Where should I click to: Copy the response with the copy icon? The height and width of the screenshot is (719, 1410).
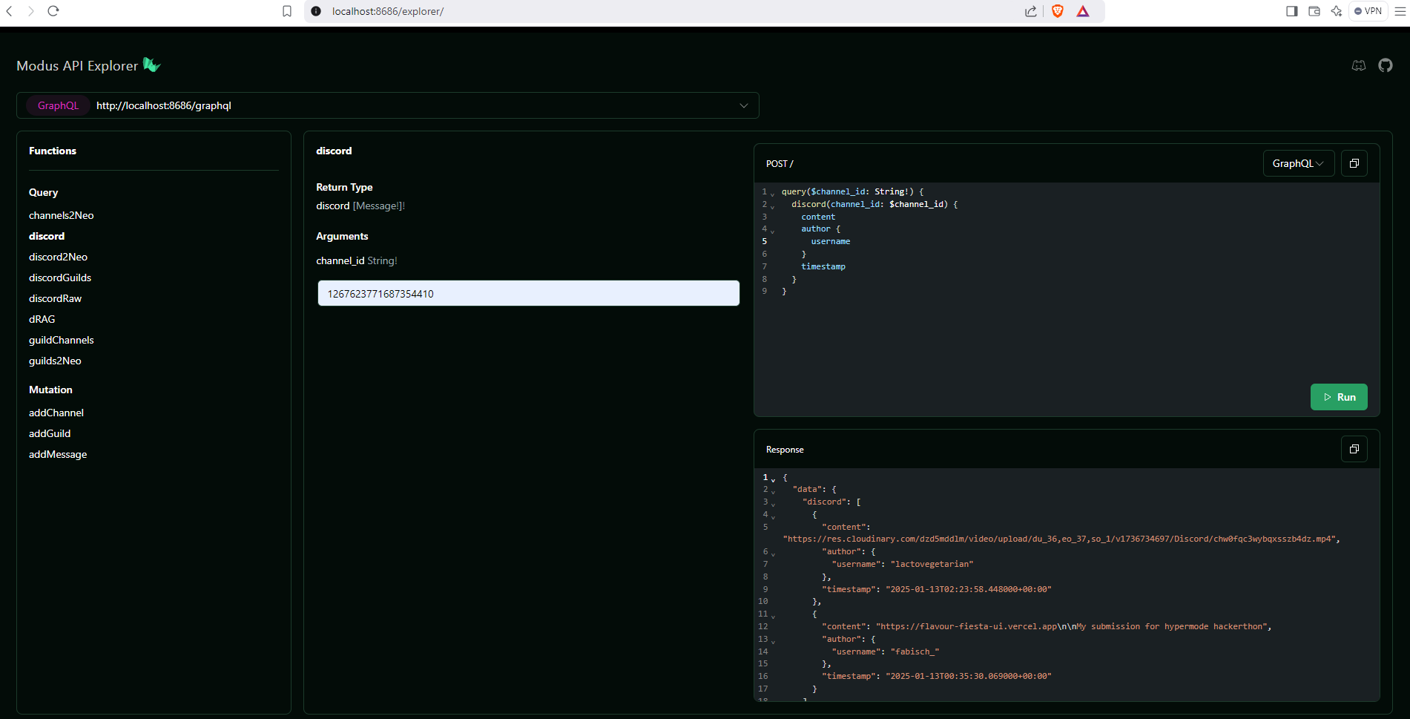click(1354, 449)
